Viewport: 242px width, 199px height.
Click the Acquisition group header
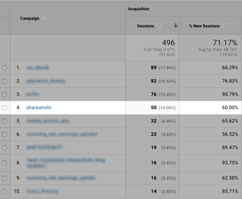(139, 9)
